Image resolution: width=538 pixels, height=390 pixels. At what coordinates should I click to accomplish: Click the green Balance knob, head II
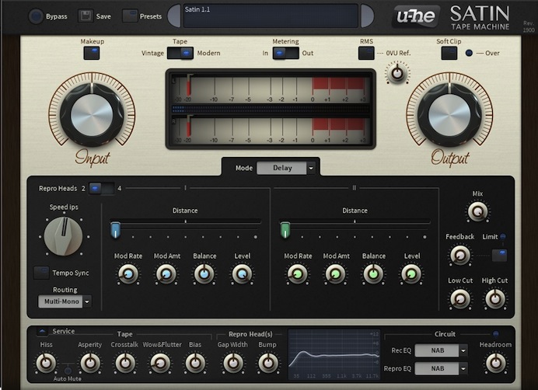(373, 274)
